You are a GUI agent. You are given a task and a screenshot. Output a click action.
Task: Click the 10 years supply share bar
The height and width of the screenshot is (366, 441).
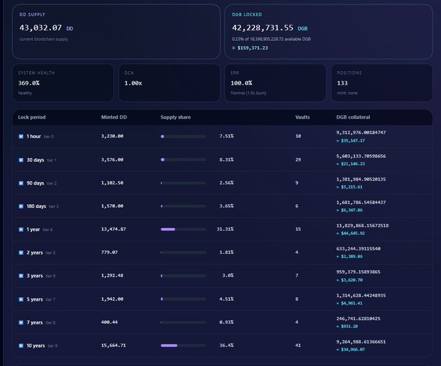coord(184,345)
